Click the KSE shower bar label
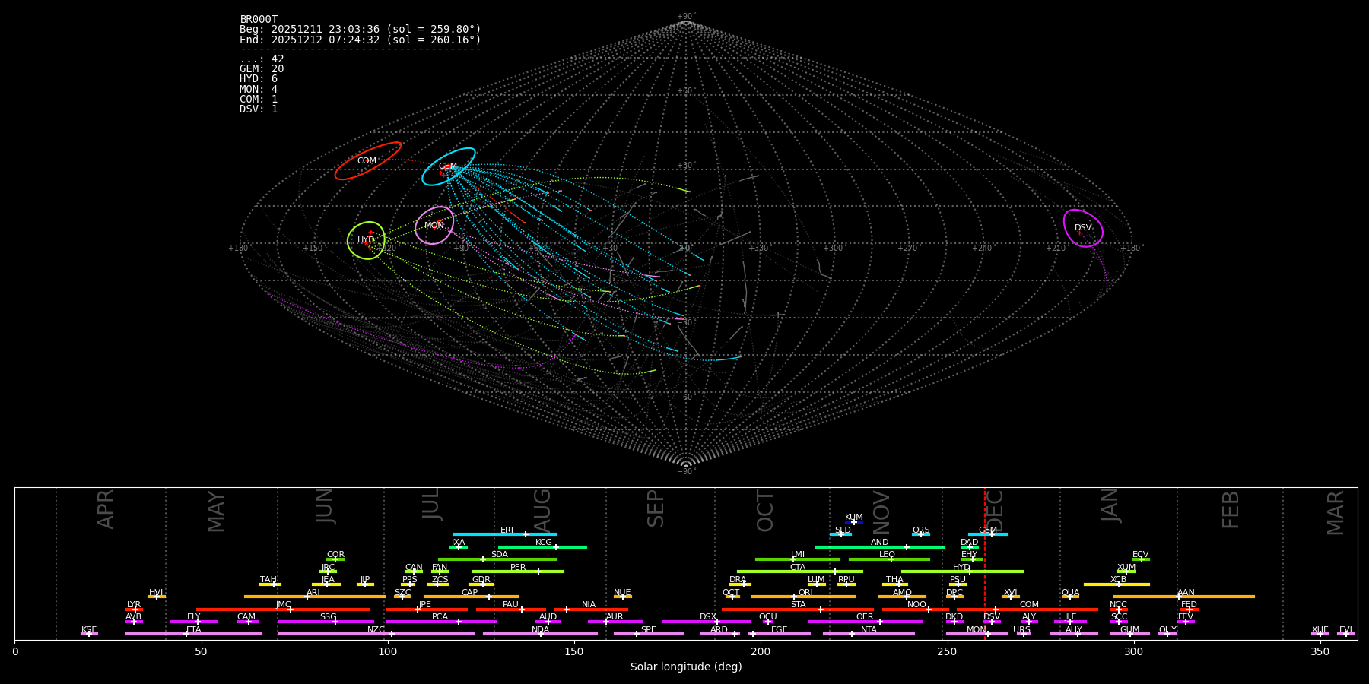Screen dimensions: 1369x684 tap(89, 629)
